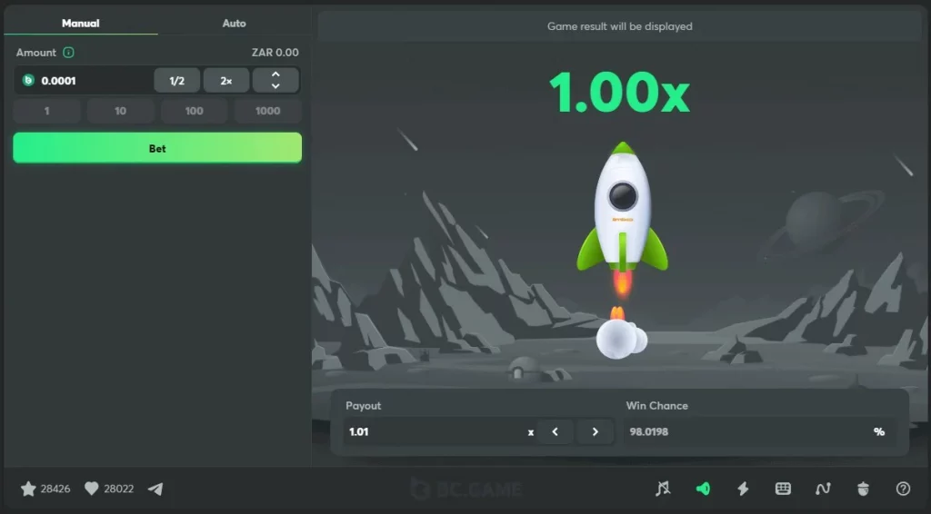Click the Win Chance label
This screenshot has height=514, width=931.
tap(656, 406)
